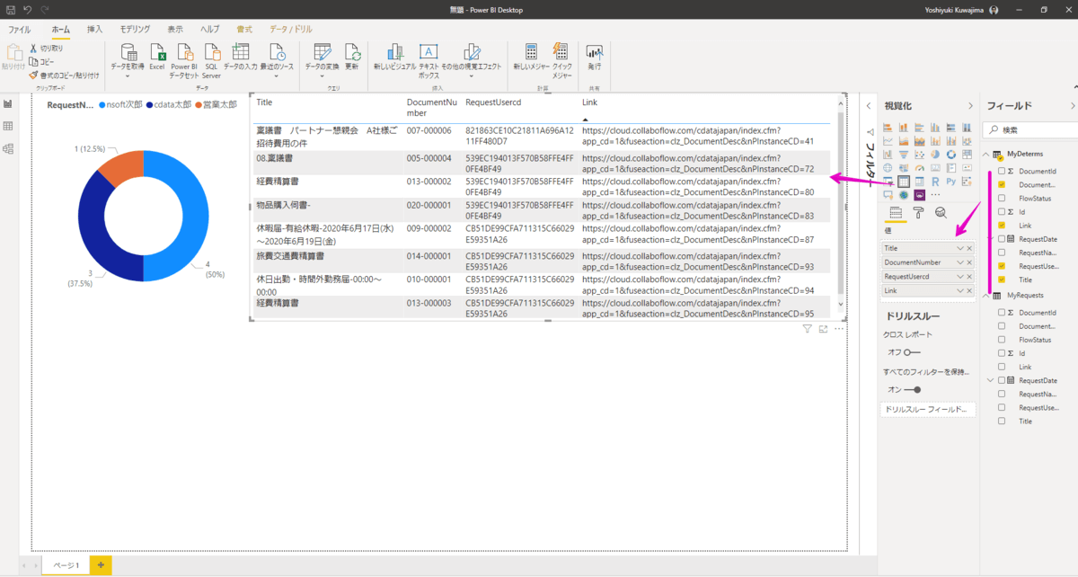Click the filter icon below the table visual

click(807, 330)
